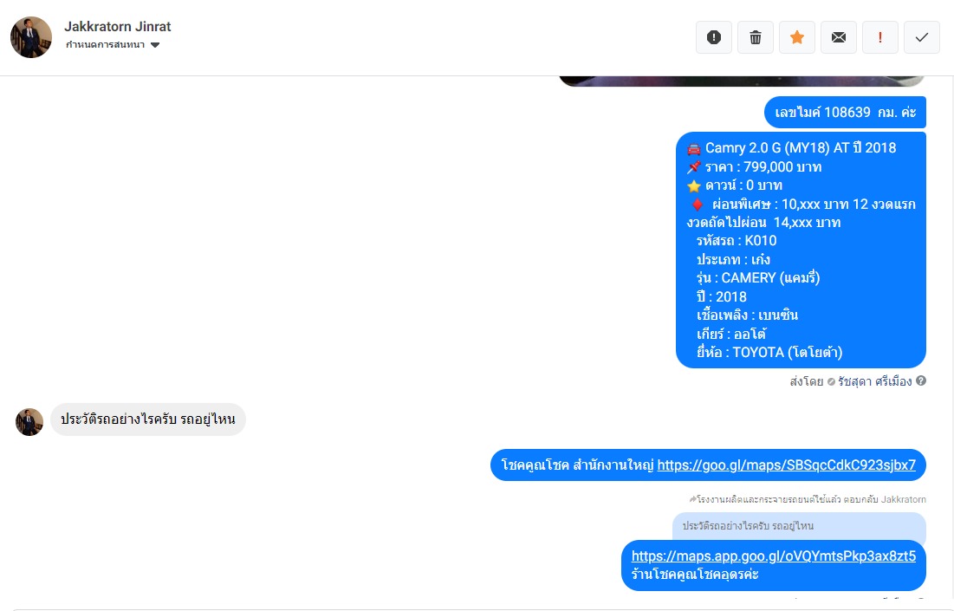This screenshot has width=954, height=611.
Task: Click the Jakkratorn Jinrat name in header
Action: [x=118, y=27]
